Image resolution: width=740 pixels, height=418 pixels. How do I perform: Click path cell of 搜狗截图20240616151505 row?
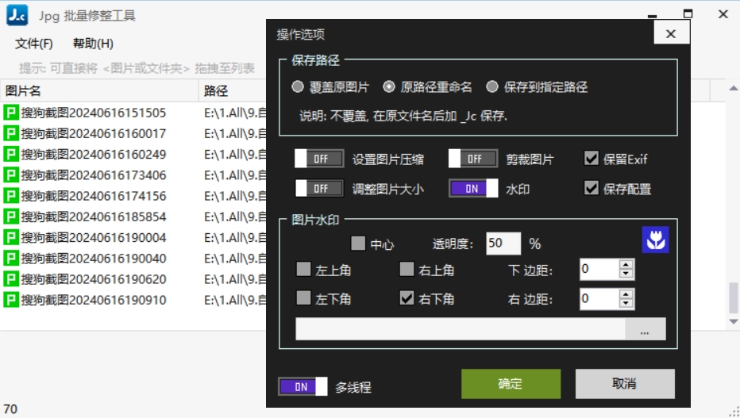(x=235, y=113)
